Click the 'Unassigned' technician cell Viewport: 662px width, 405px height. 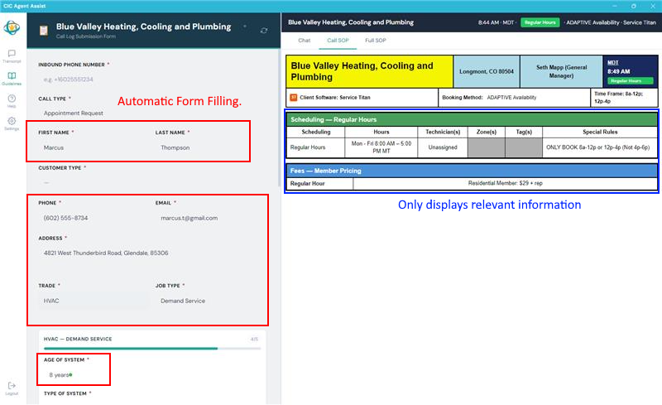click(443, 147)
